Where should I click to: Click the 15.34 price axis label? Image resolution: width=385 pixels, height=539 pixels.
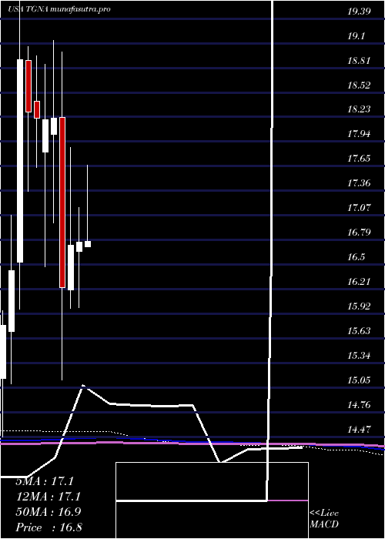[x=359, y=355]
